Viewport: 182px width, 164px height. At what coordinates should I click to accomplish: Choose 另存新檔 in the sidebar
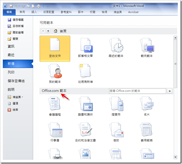(x=16, y=26)
